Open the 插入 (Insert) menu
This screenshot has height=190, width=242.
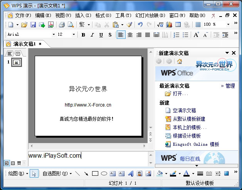(x=83, y=15)
